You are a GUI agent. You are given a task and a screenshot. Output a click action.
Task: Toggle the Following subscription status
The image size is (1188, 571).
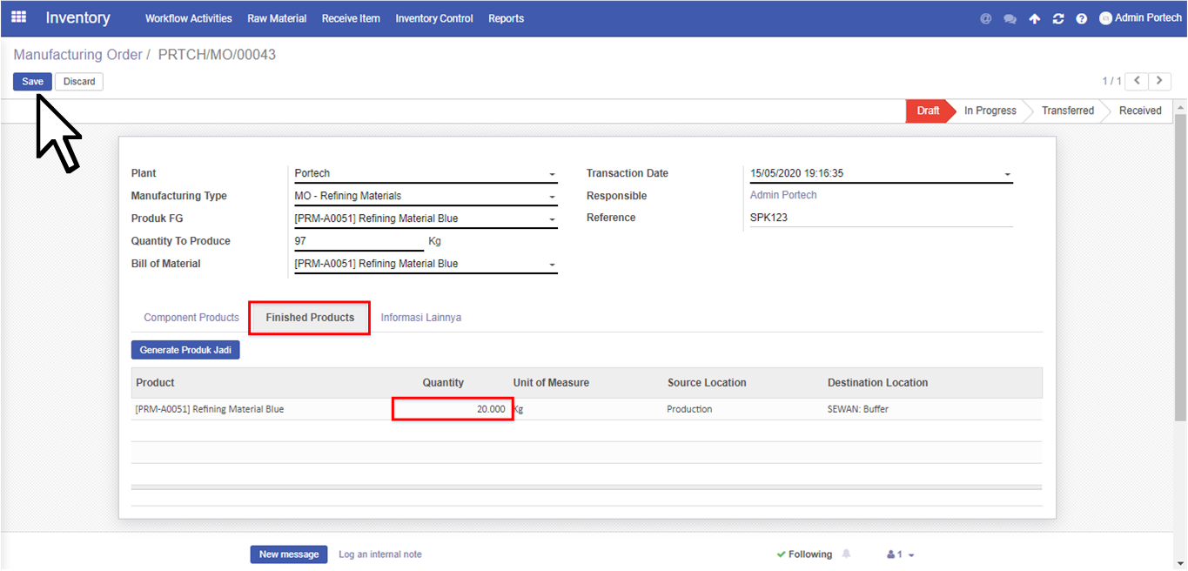coord(805,554)
